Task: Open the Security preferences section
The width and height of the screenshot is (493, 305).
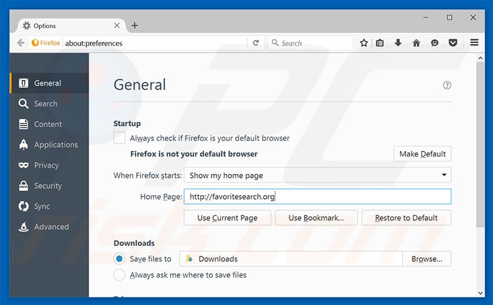Action: [x=49, y=186]
